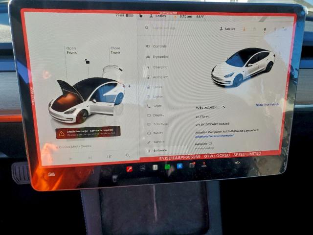Tap the lock icon in the status bar

(141, 16)
